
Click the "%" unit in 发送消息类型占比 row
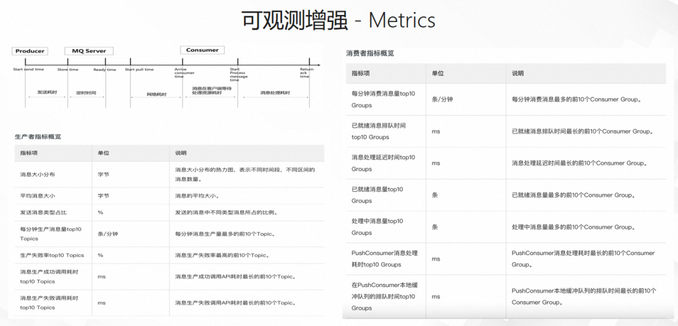[100, 213]
